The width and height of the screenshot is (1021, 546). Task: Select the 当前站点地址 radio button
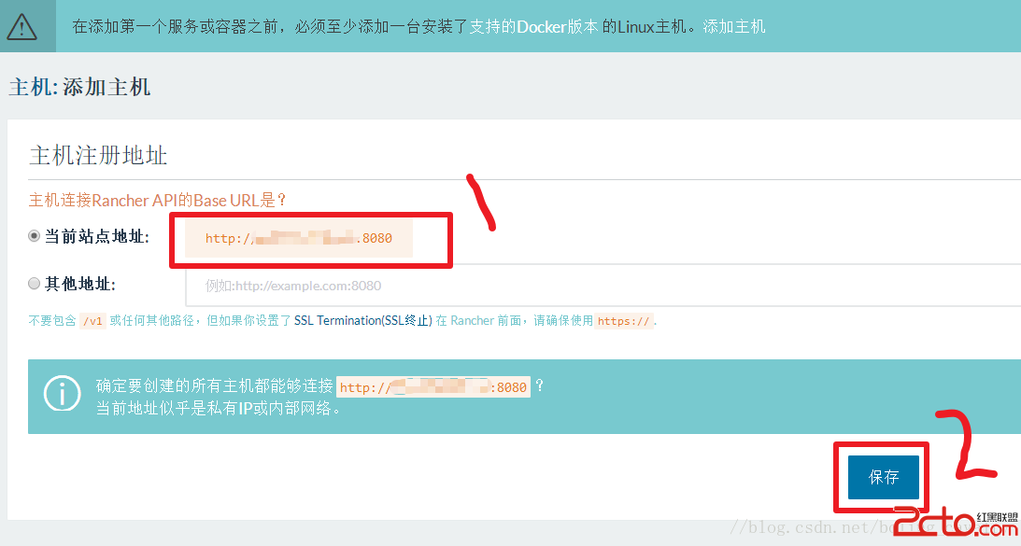tap(33, 235)
